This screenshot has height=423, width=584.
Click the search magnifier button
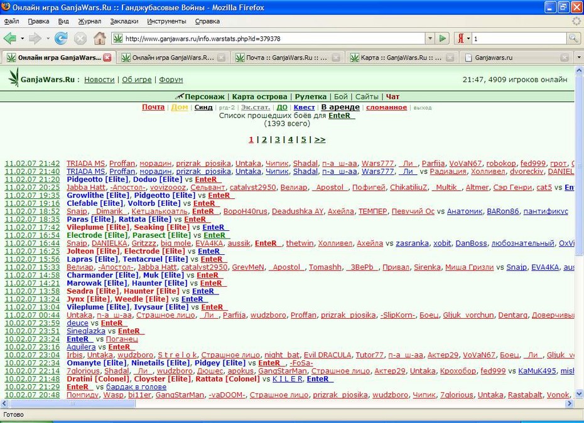[x=573, y=38]
